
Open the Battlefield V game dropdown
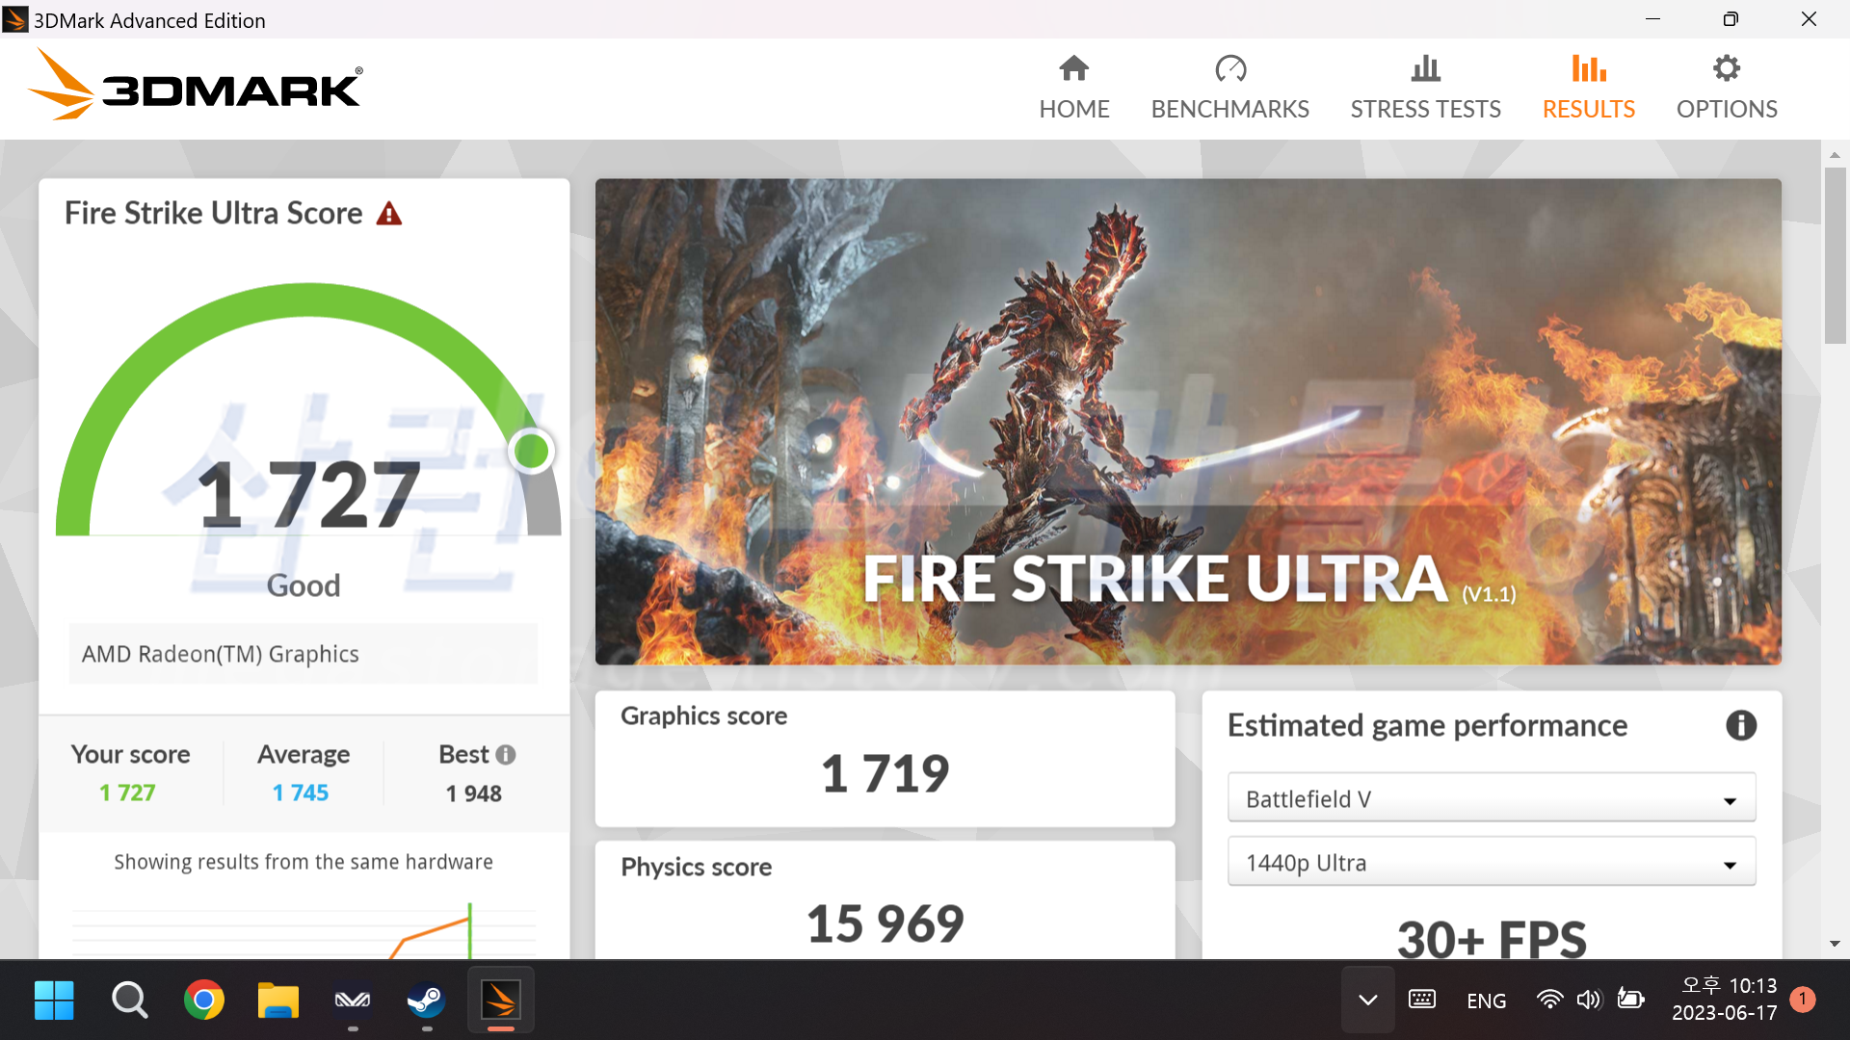[1491, 798]
